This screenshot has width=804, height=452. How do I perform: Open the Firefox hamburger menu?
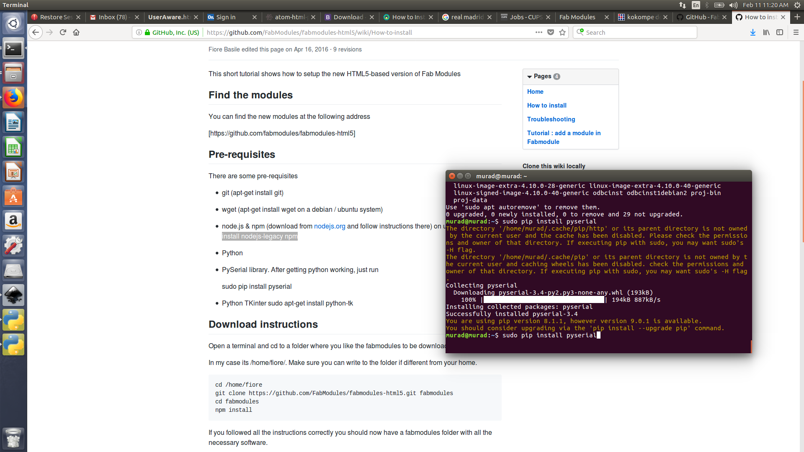click(796, 32)
